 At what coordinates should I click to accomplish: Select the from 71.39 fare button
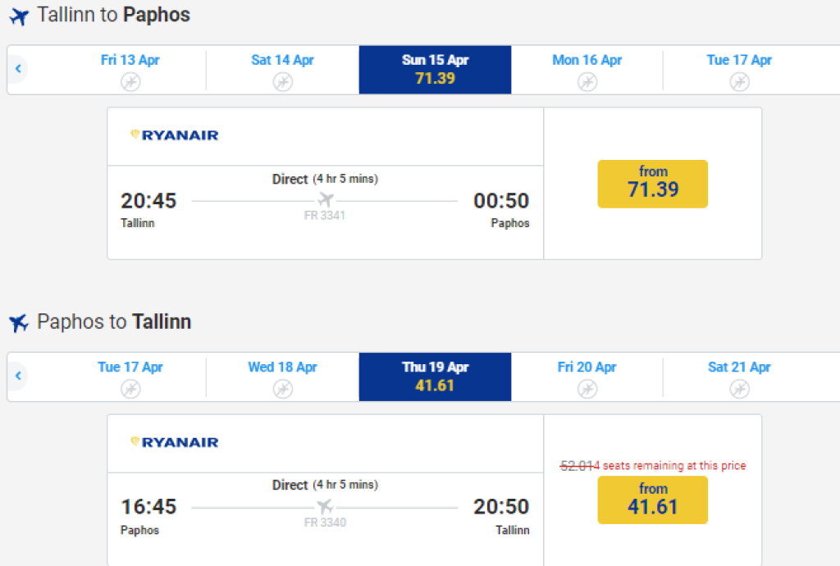[x=652, y=184]
